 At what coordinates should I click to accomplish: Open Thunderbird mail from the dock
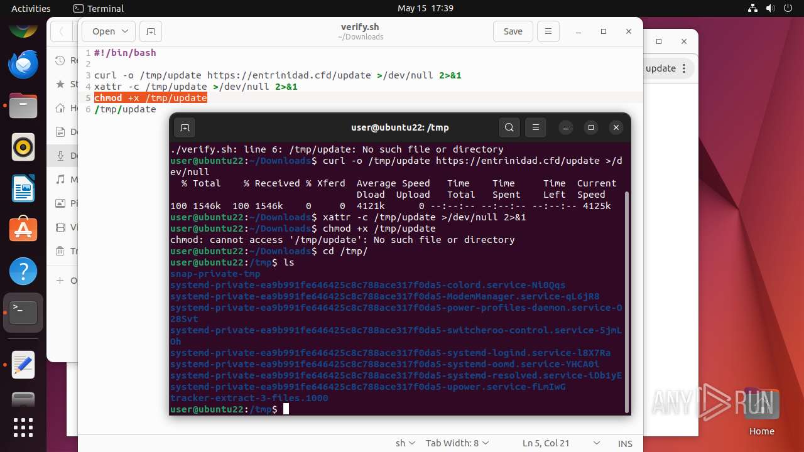click(x=23, y=65)
